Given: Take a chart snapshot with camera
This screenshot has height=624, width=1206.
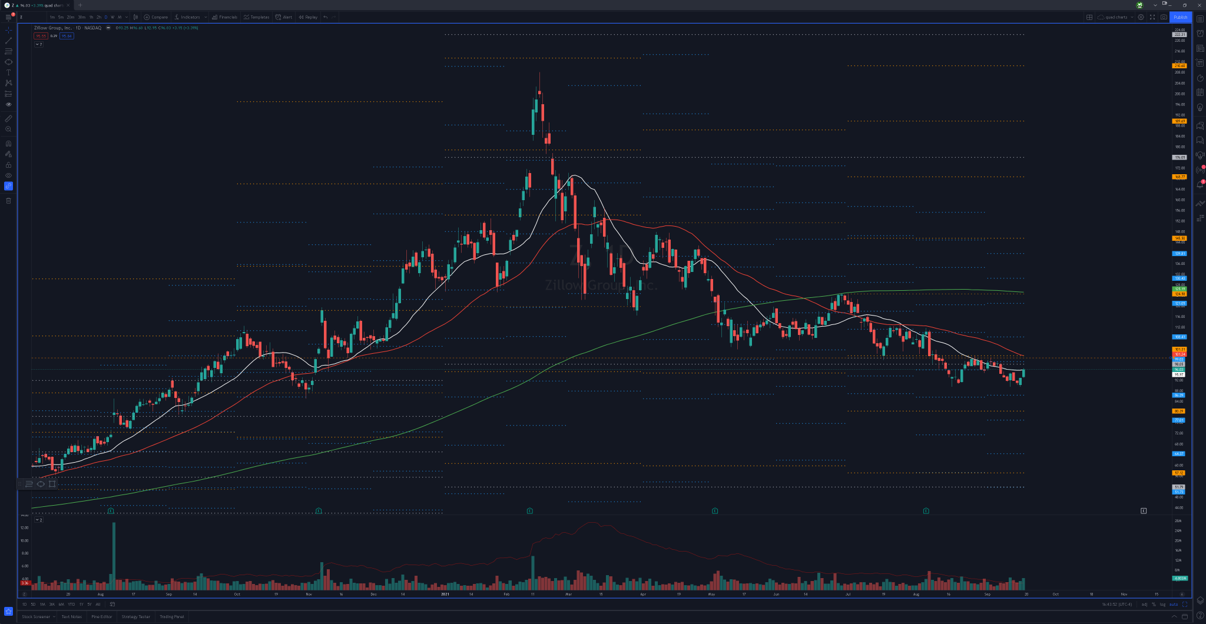Looking at the screenshot, I should coord(1164,17).
